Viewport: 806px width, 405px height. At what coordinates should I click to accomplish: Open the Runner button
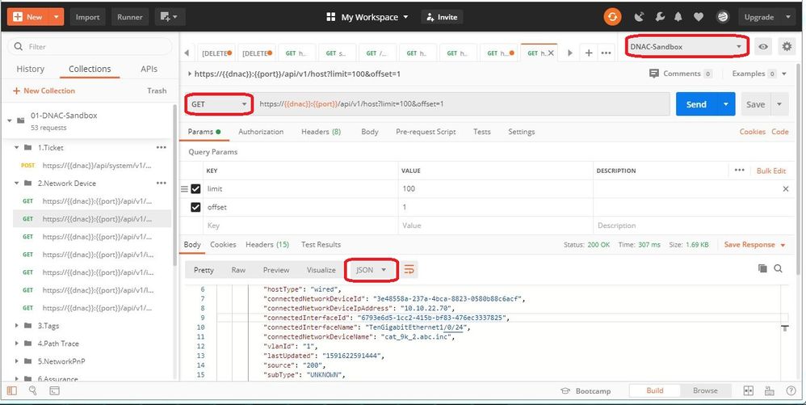[x=129, y=17]
